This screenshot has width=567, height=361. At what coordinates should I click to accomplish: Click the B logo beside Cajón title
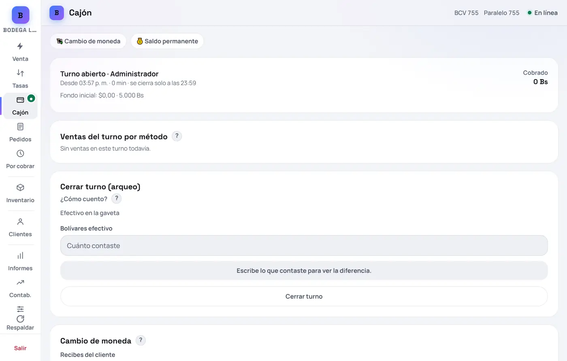[x=57, y=13]
